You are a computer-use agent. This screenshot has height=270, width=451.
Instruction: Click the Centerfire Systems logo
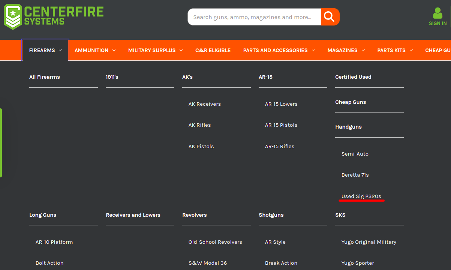(54, 16)
